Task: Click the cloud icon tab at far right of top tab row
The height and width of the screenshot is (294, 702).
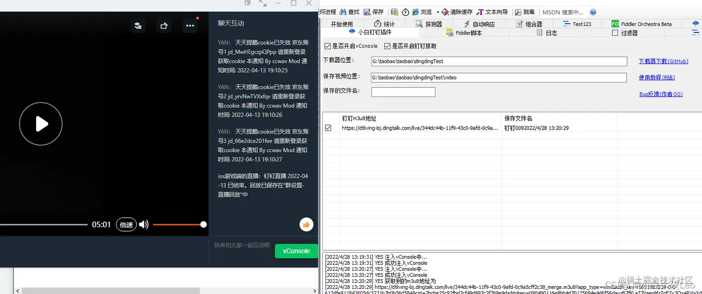Action: coord(695,24)
